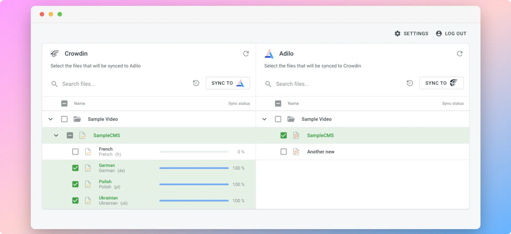Open sync history in Adilo panel
Screen dimensions: 511x234
point(410,83)
